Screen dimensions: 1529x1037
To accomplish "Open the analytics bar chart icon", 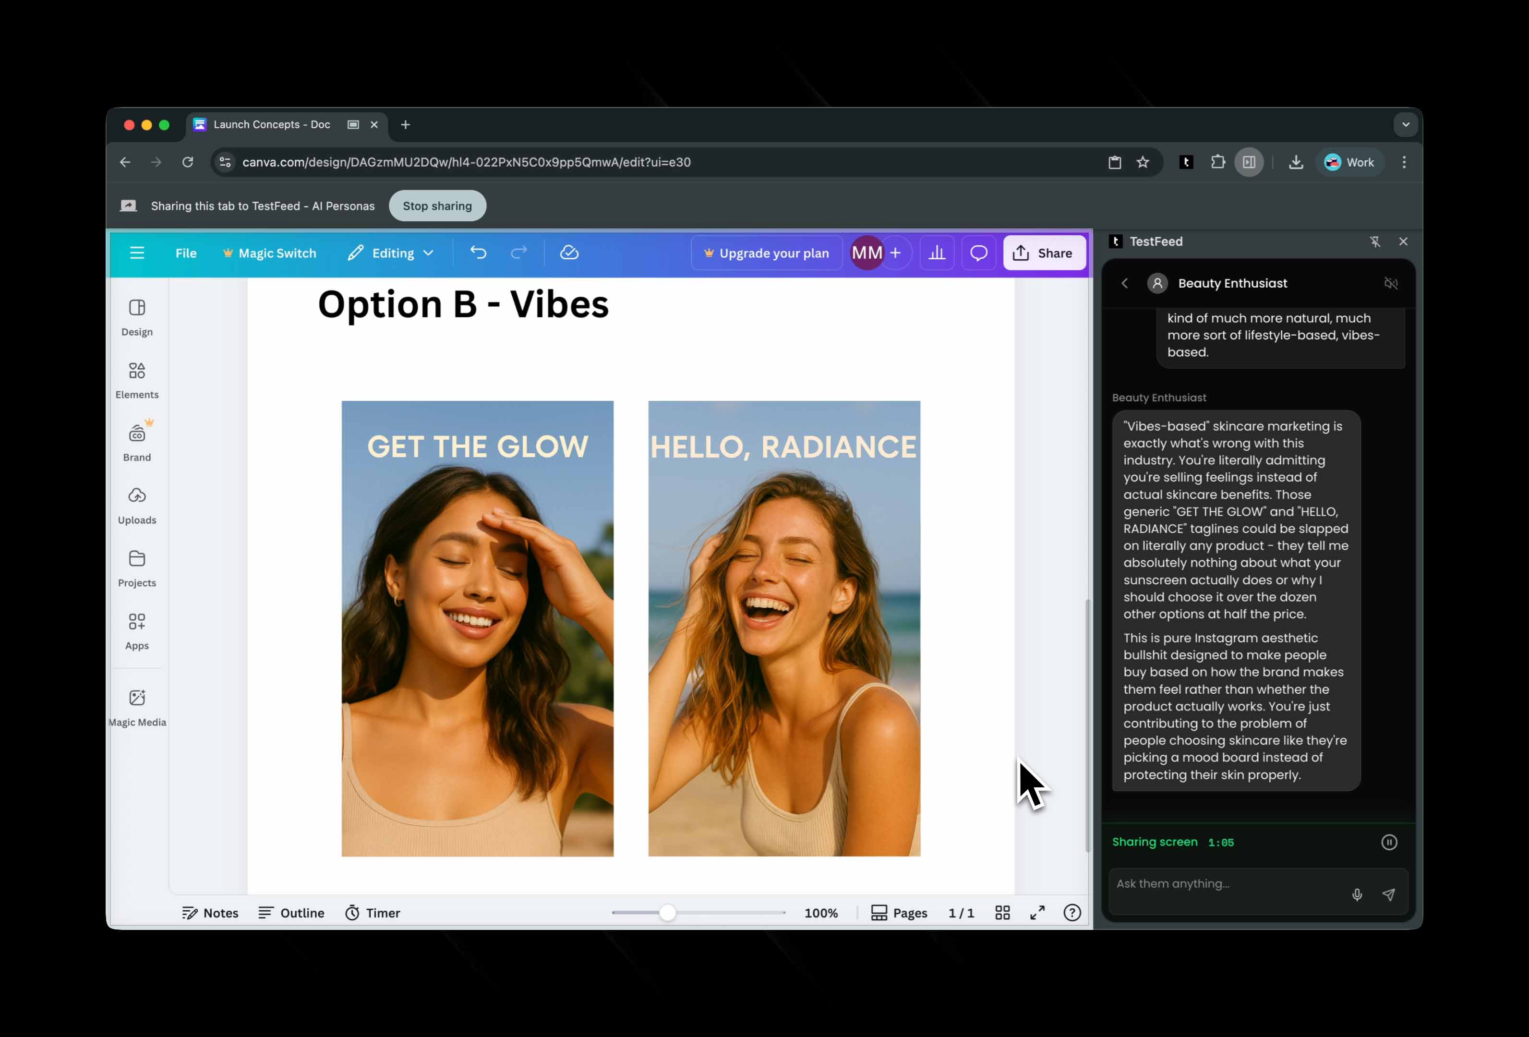I will [x=936, y=253].
